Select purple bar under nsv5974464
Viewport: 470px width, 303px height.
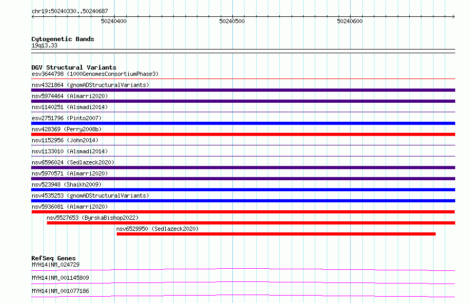tap(243, 101)
